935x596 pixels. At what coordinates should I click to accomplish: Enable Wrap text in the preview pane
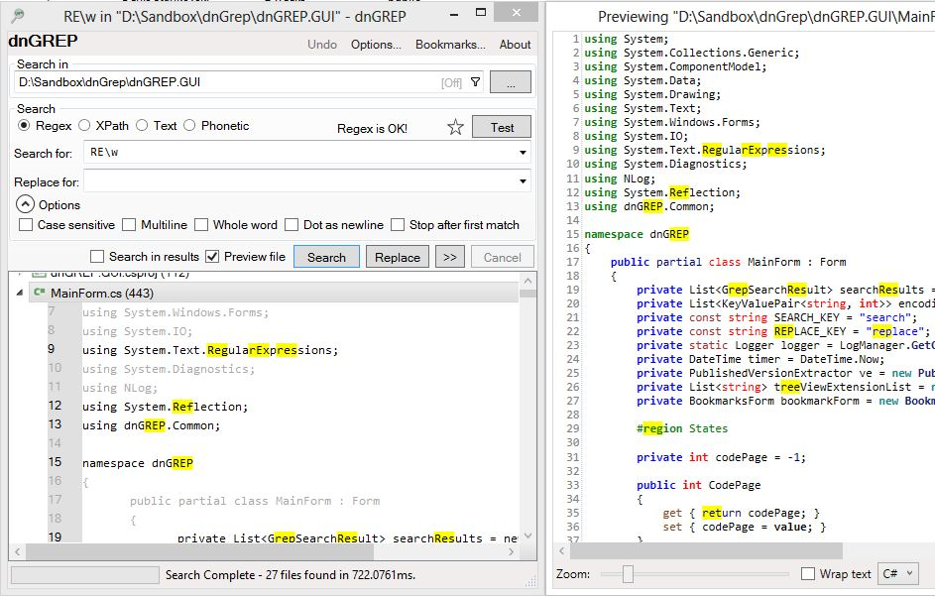coord(809,573)
